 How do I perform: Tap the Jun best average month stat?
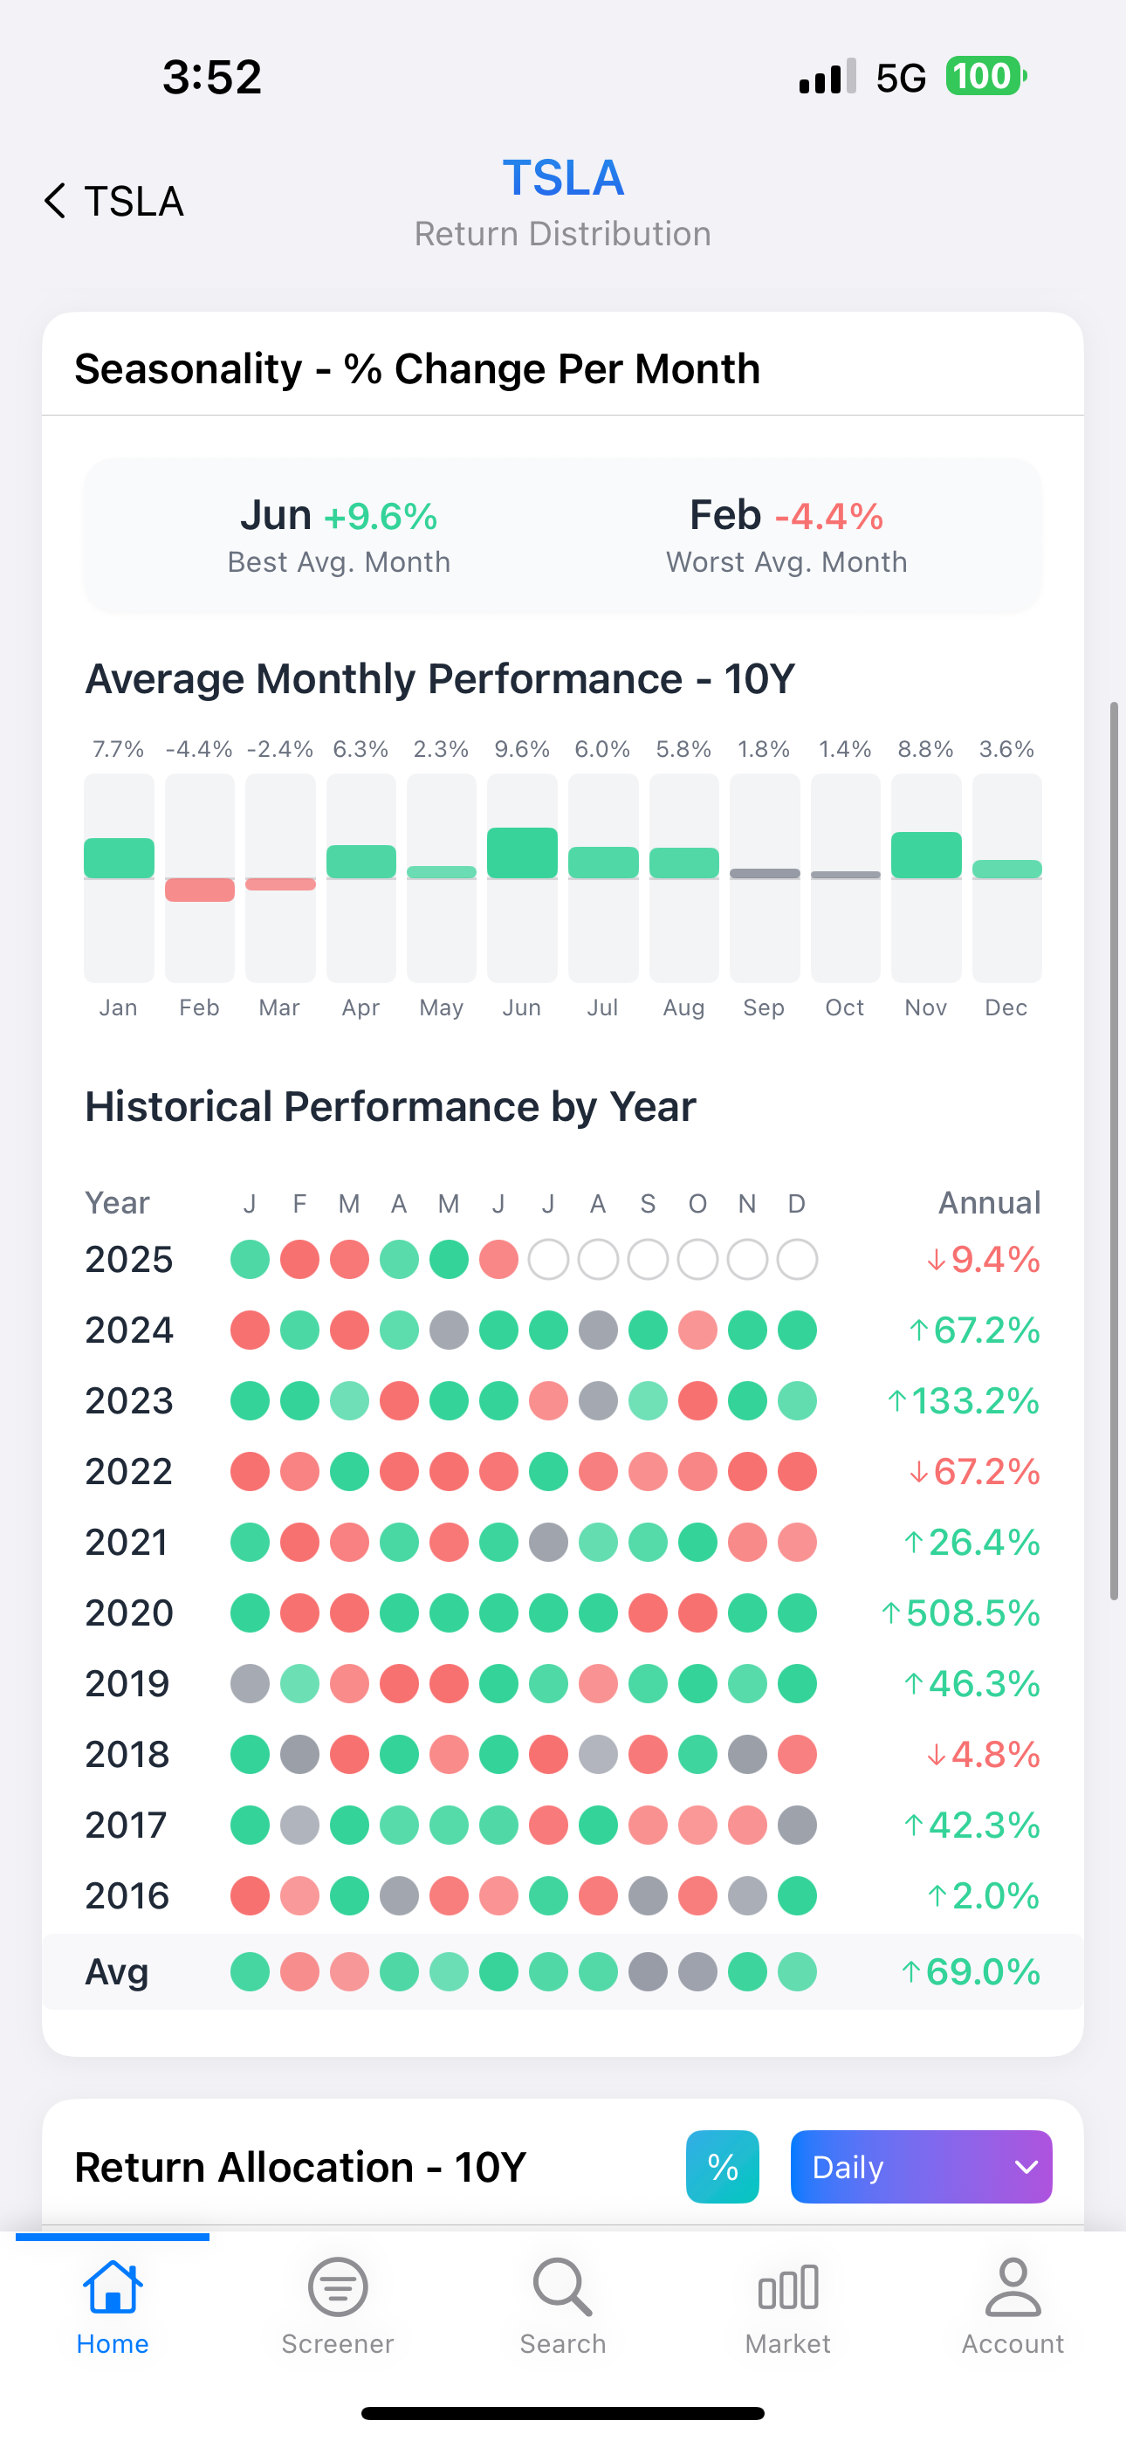coord(339,535)
